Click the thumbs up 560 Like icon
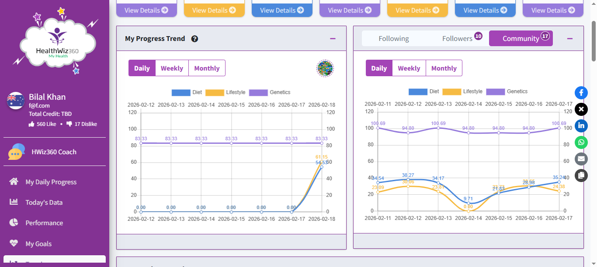 point(31,124)
